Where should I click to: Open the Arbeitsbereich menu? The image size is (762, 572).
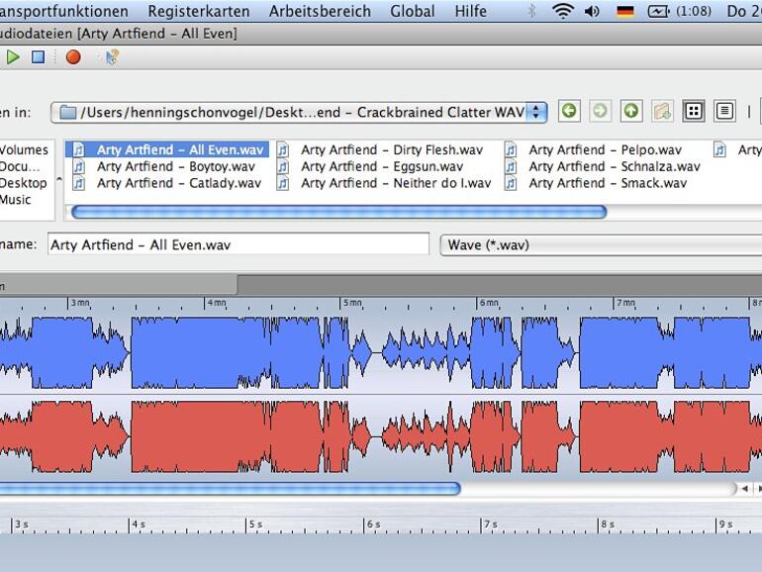click(x=320, y=11)
